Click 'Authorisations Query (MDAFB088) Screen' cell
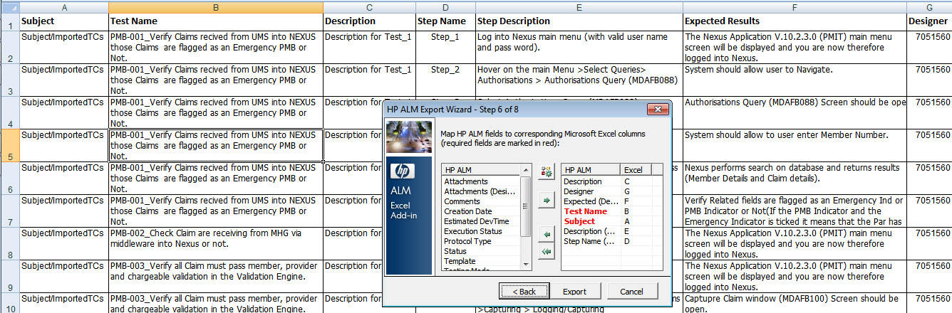This screenshot has width=952, height=313. [795, 112]
